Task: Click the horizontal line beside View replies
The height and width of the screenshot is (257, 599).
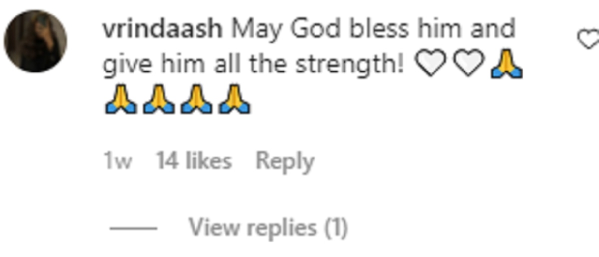Action: click(133, 229)
